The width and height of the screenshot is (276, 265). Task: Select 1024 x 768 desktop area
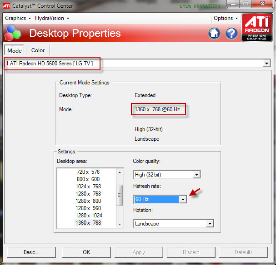click(x=88, y=186)
